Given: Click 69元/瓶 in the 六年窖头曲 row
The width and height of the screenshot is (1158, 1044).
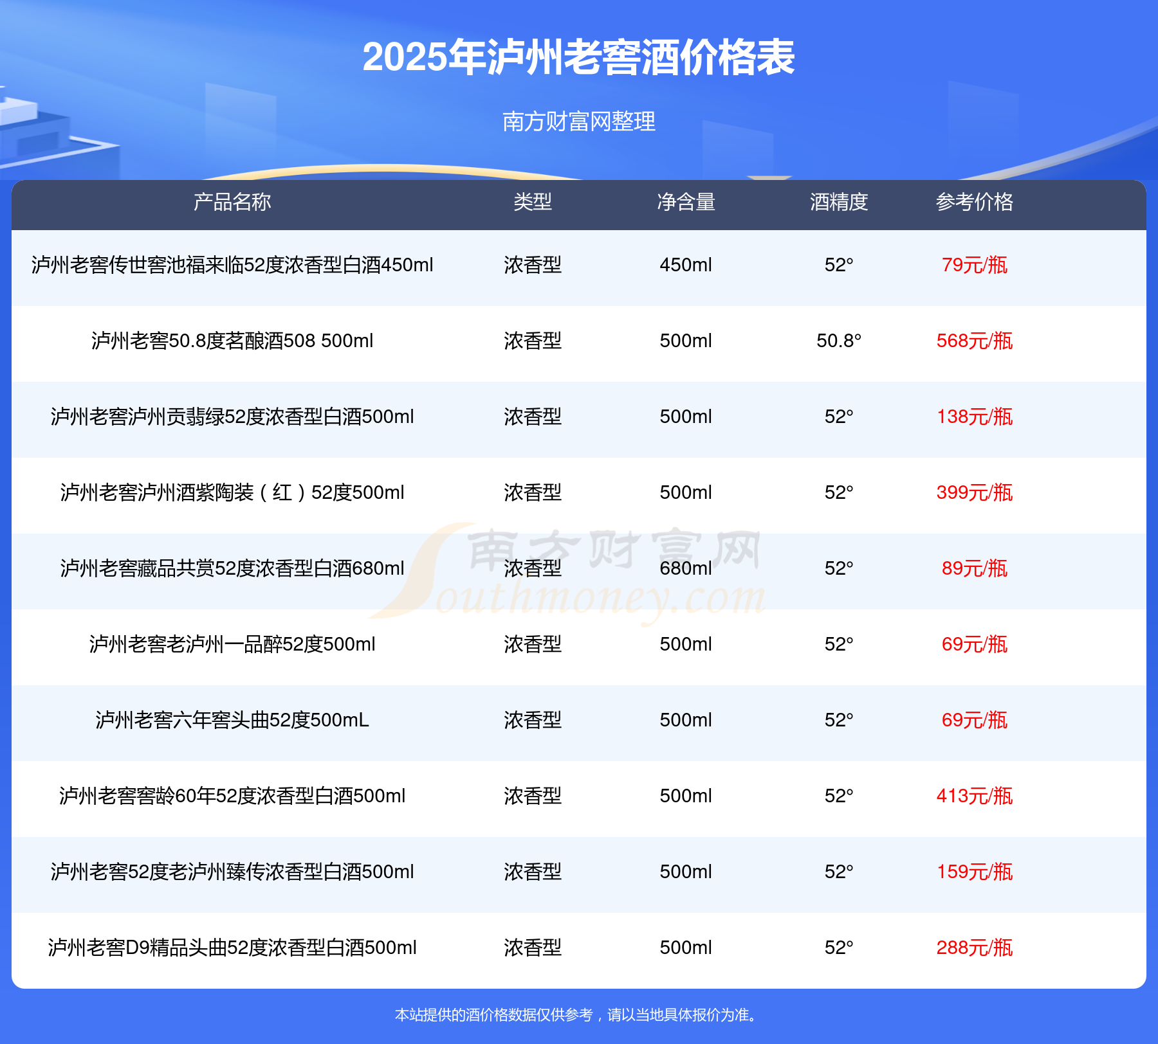Looking at the screenshot, I should (x=975, y=720).
